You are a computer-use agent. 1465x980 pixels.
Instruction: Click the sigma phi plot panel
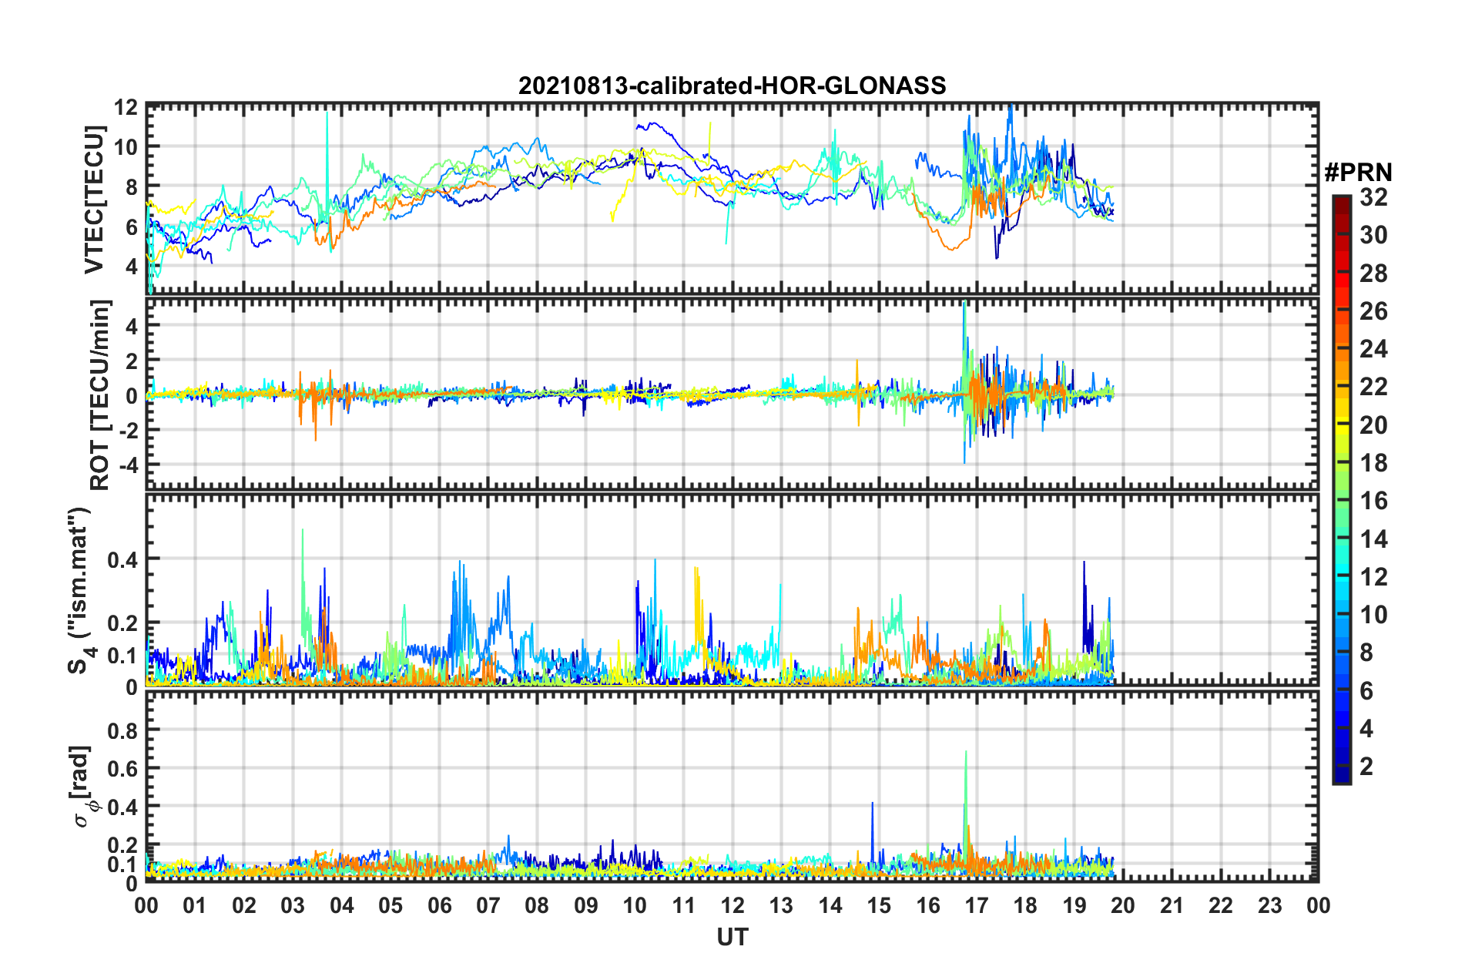(732, 786)
